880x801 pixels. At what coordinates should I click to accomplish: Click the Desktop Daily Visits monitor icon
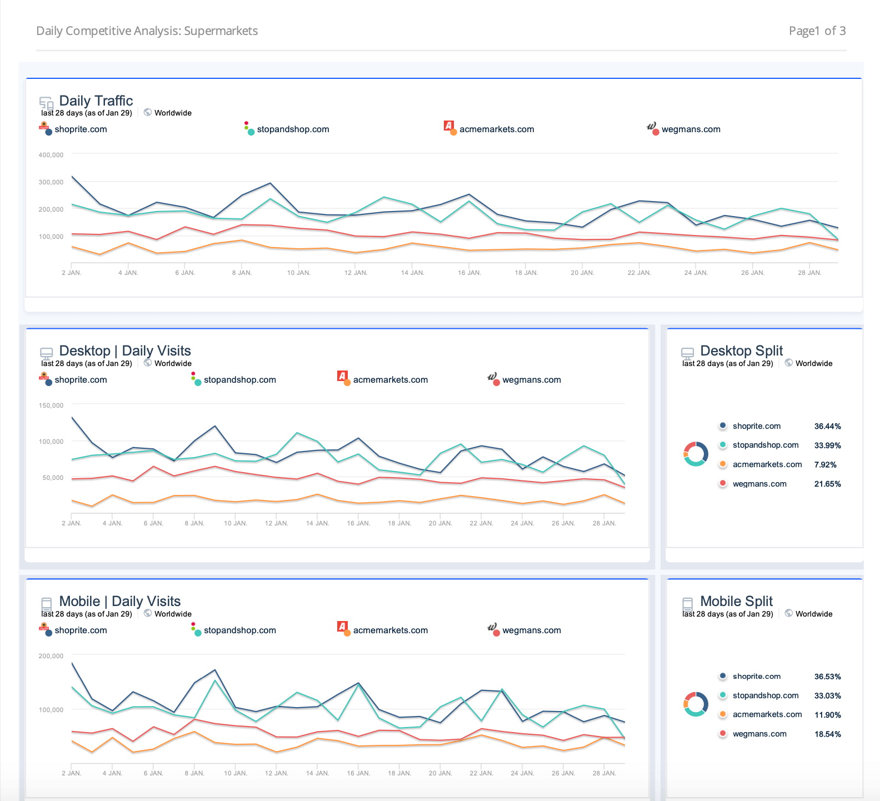coord(47,353)
